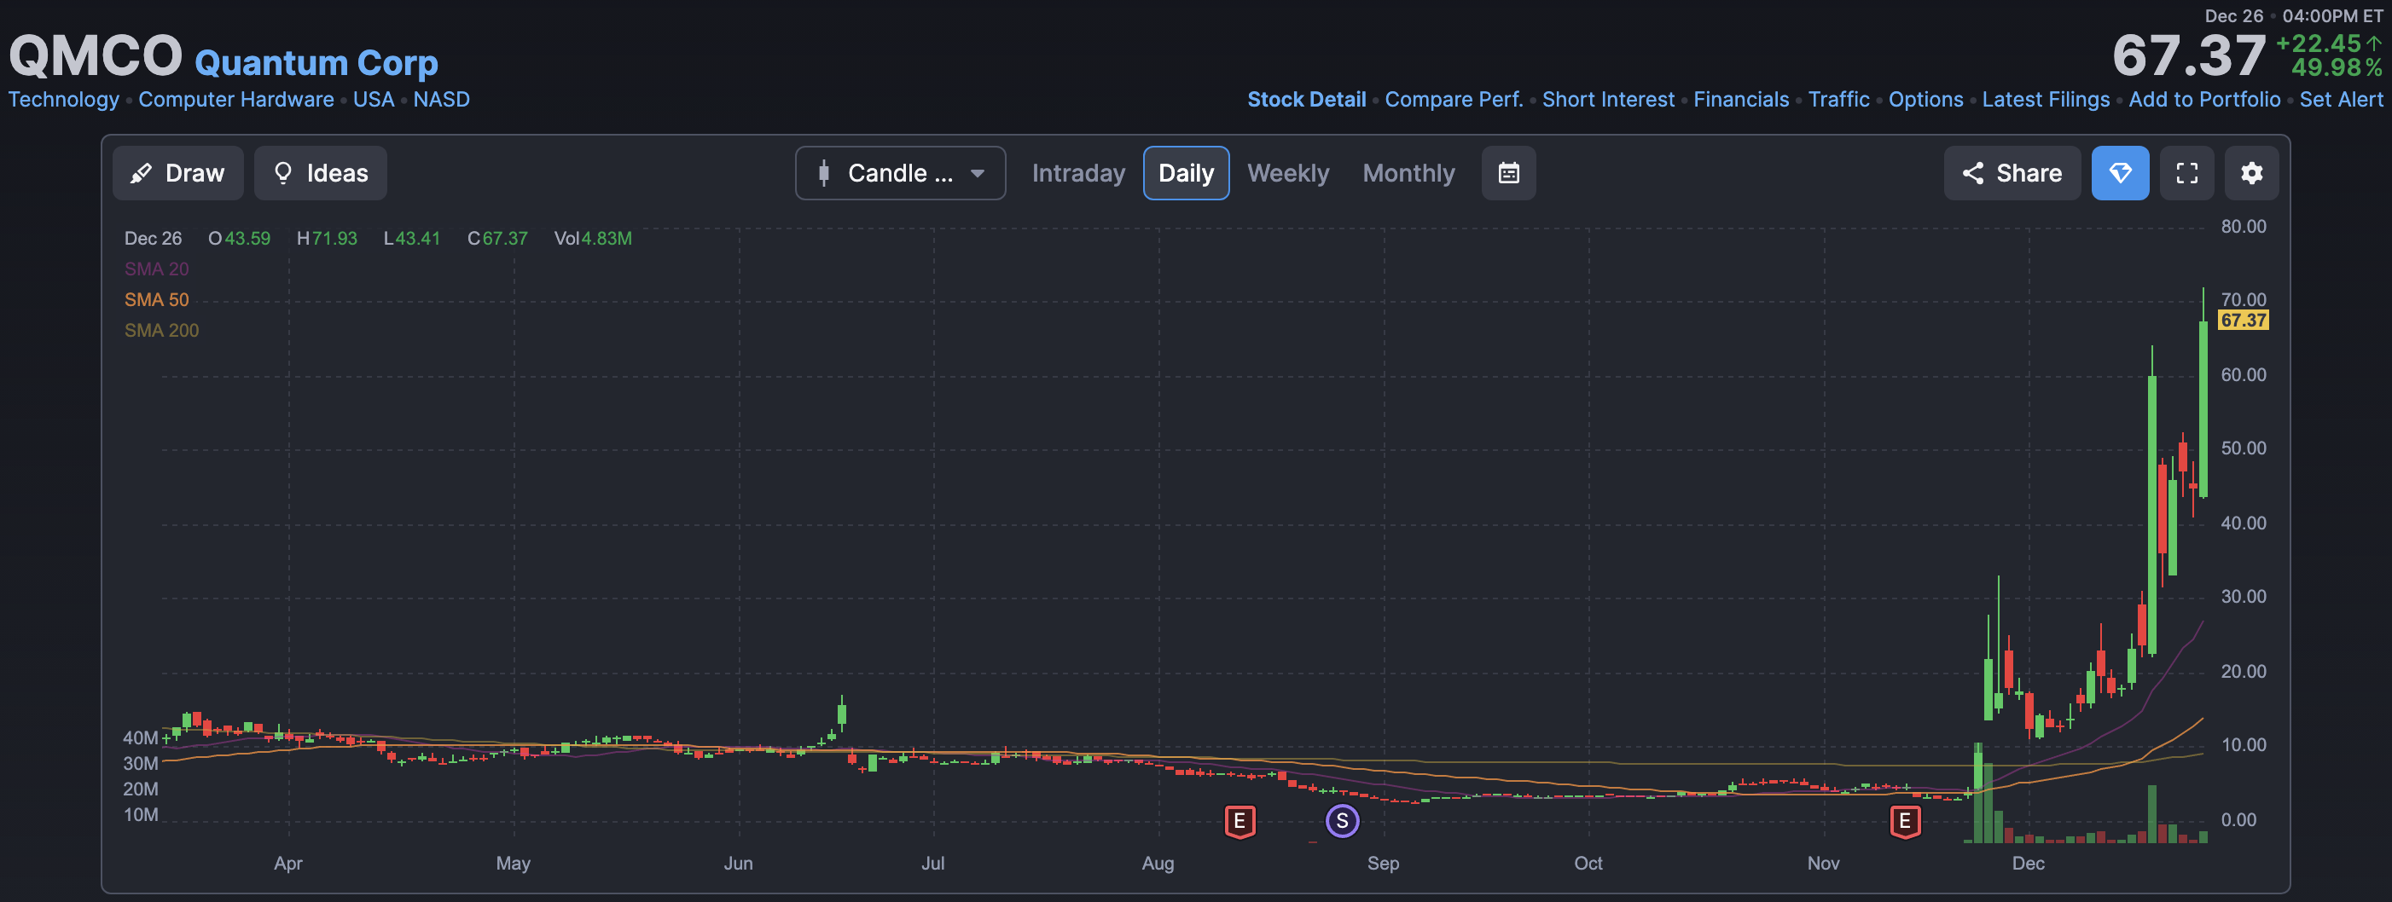Click the 49.98% percent change figure

tap(2337, 67)
